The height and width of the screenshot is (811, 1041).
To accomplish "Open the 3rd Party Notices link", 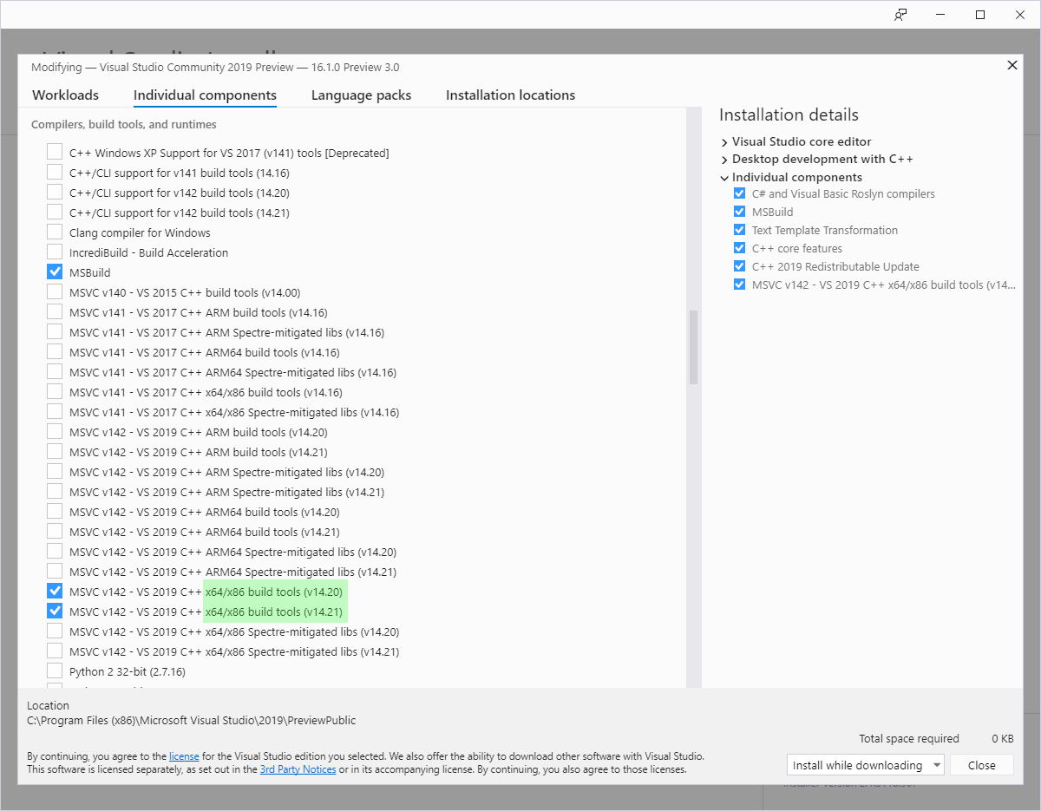I will point(298,769).
